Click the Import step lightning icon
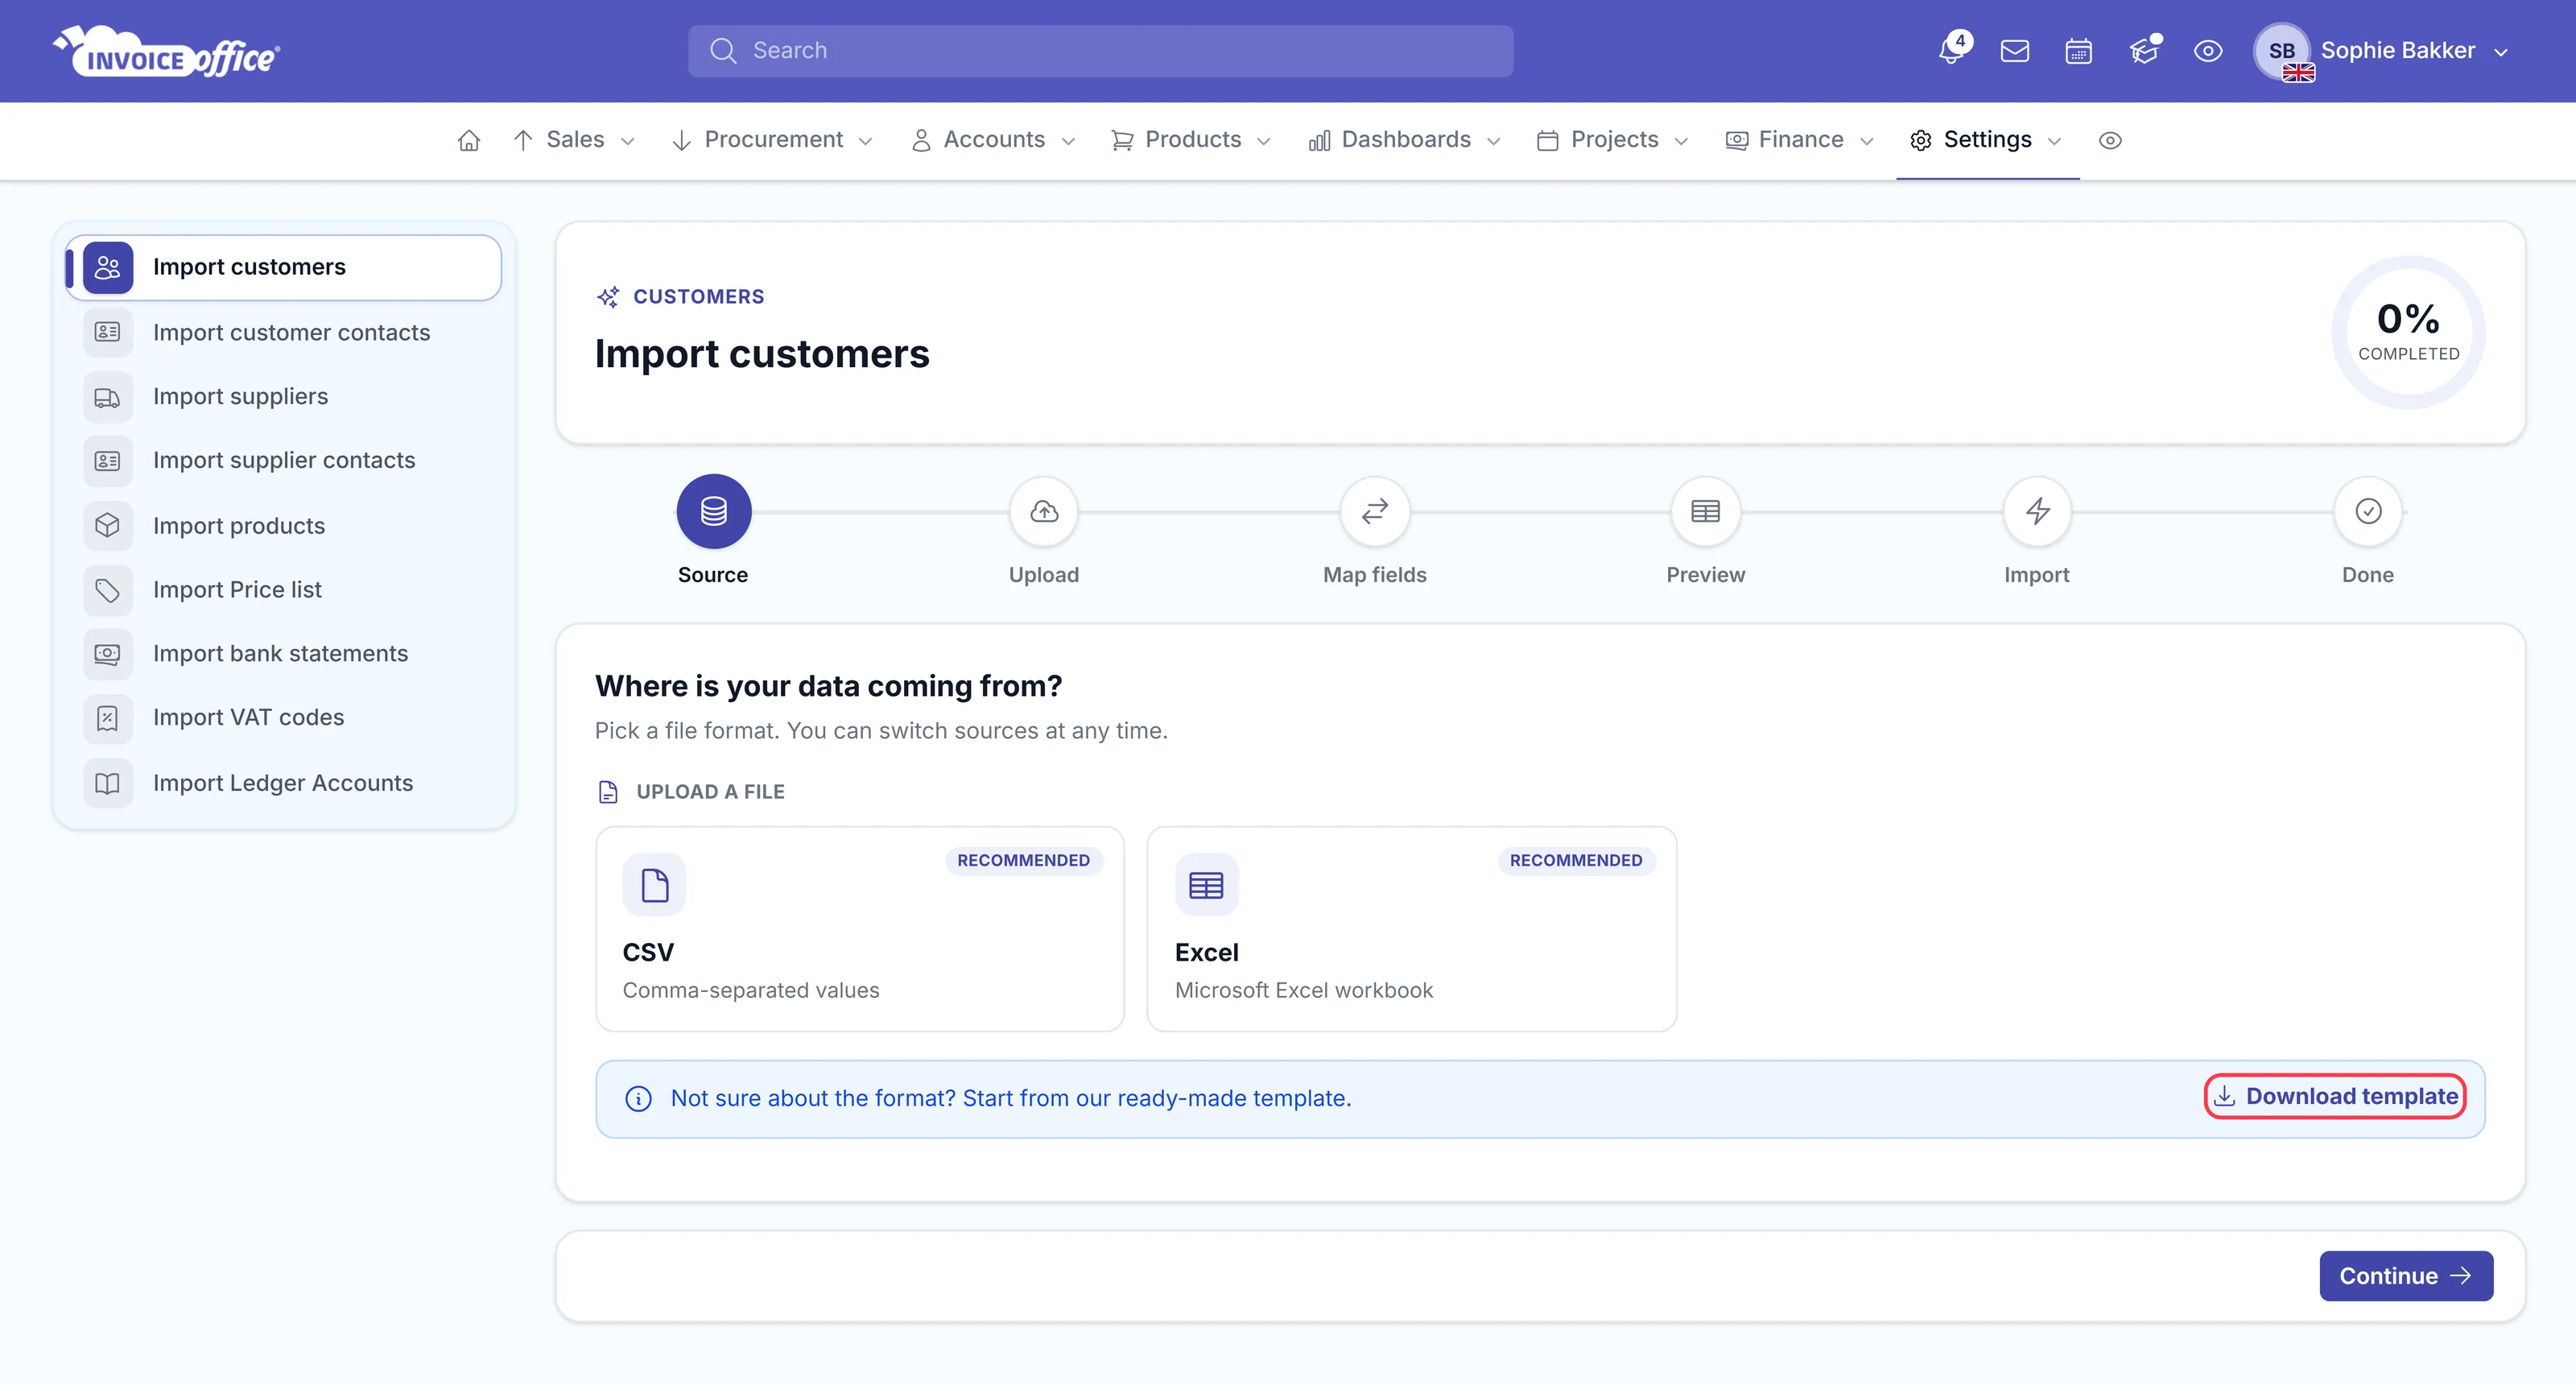The width and height of the screenshot is (2576, 1385). (x=2037, y=511)
